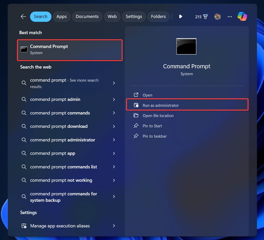This screenshot has width=264, height=240.
Task: Expand chevron for Manage app execution aliases
Action: (x=114, y=226)
